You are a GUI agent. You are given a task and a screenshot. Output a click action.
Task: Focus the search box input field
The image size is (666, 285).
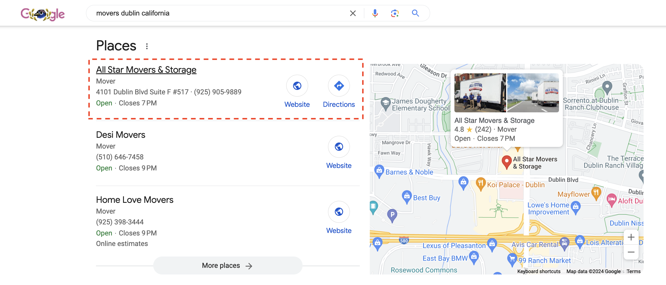(x=218, y=13)
